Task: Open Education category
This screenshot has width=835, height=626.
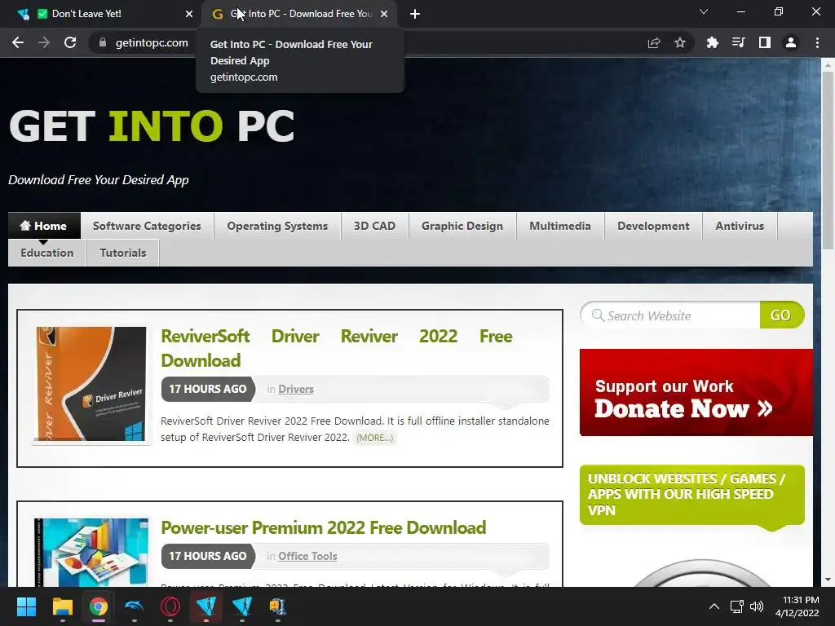Action: 46,253
